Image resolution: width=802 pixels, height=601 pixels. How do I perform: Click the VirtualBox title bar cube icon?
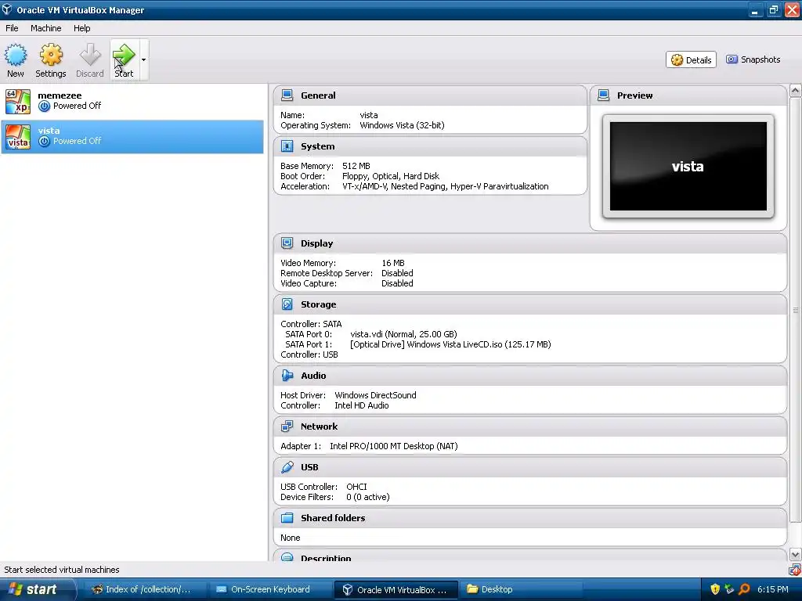click(6, 9)
